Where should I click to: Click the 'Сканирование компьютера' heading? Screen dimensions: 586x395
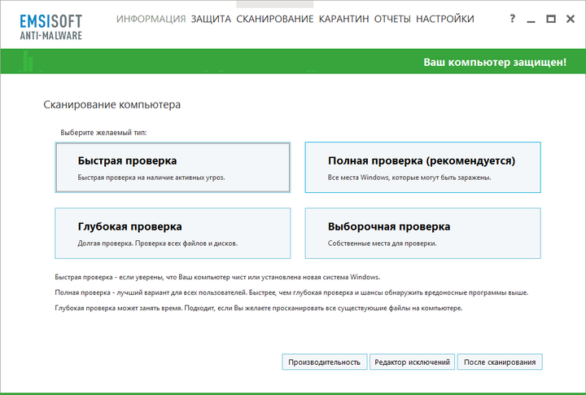[x=112, y=105]
